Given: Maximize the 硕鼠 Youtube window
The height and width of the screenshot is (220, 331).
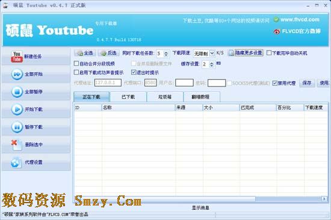Looking at the screenshot, I should tap(317, 5).
